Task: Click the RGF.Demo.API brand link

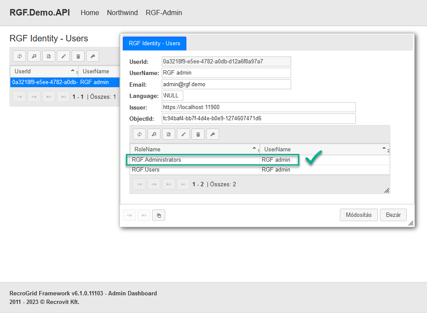Action: pyautogui.click(x=40, y=13)
